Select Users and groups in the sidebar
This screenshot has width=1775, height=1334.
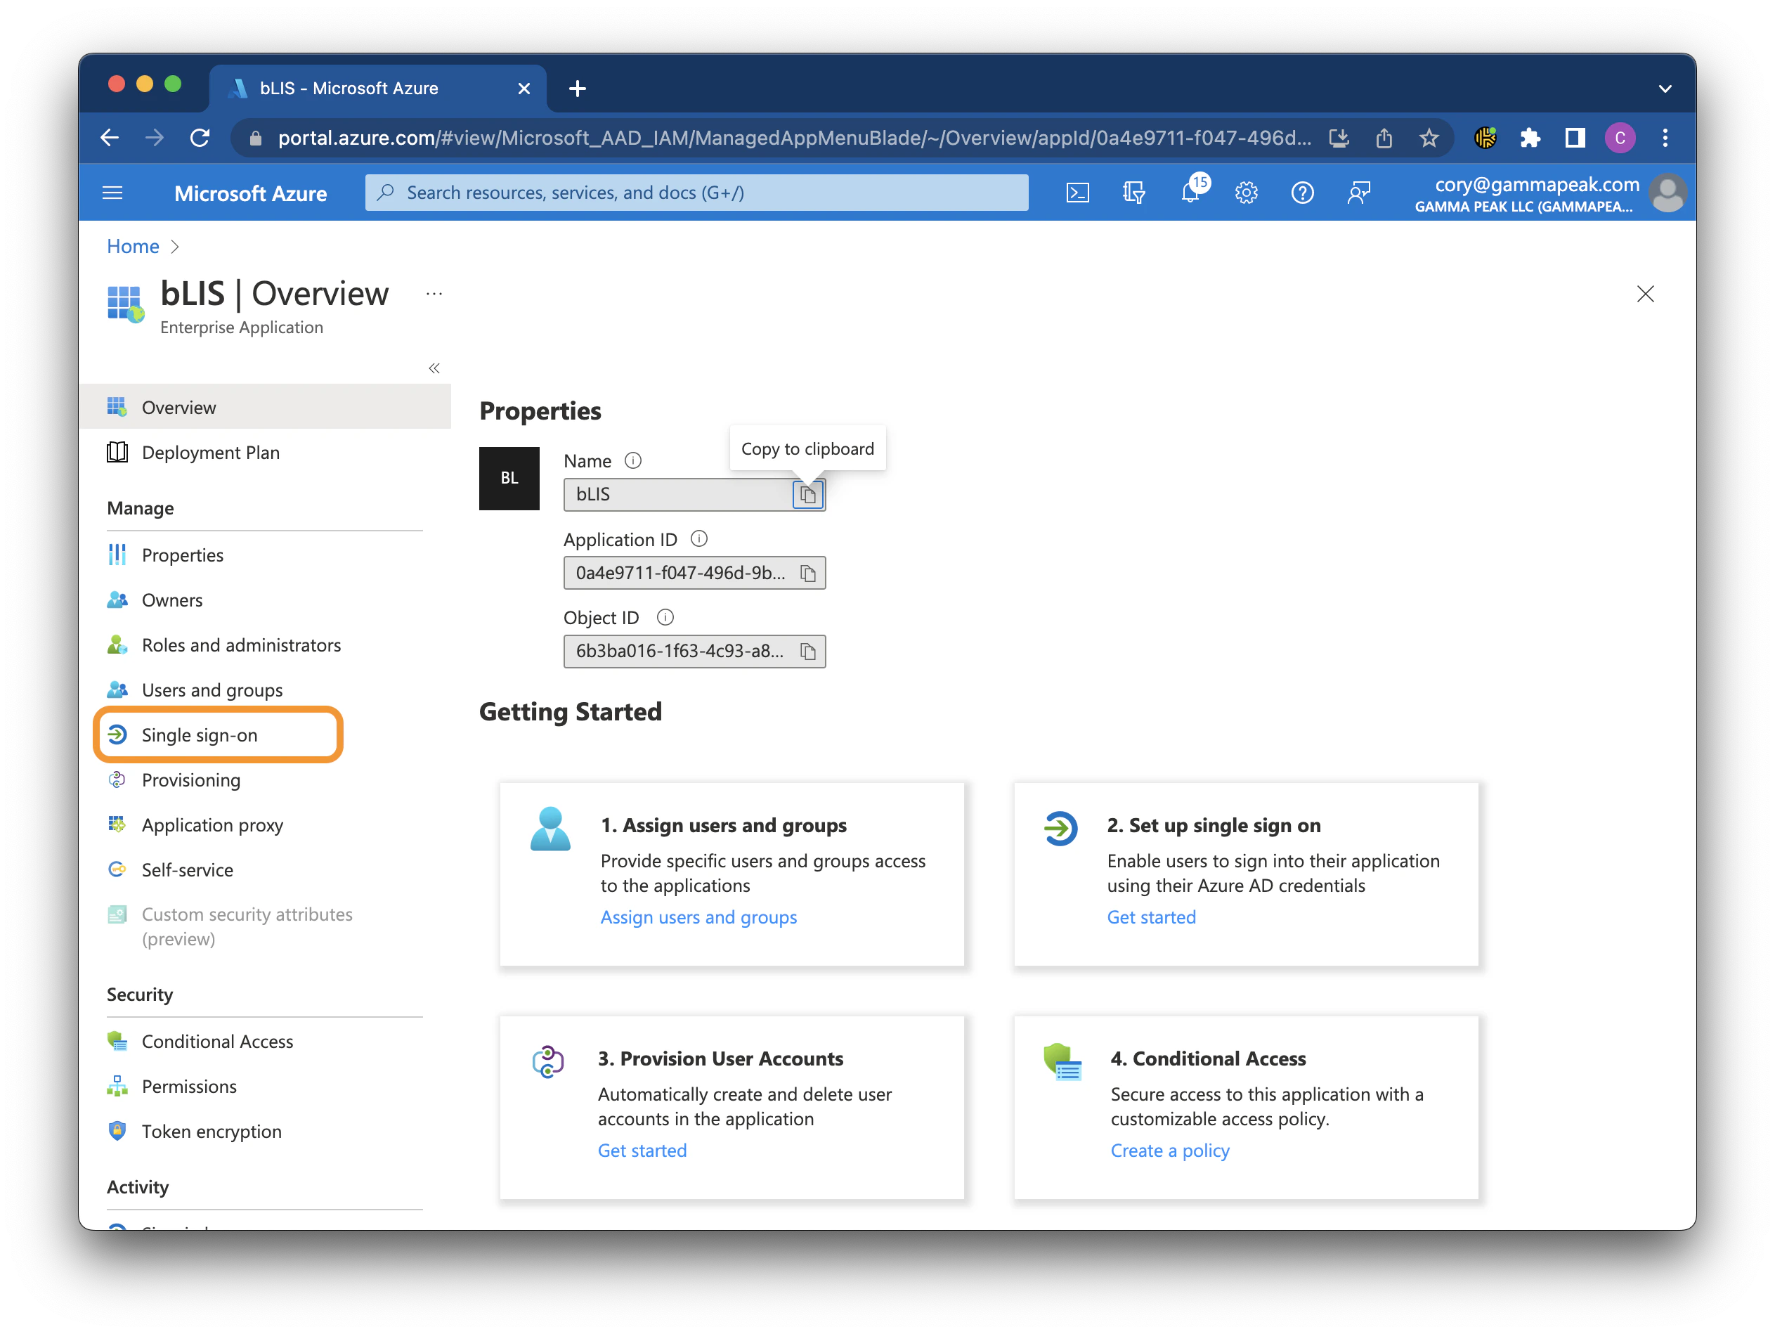212,689
